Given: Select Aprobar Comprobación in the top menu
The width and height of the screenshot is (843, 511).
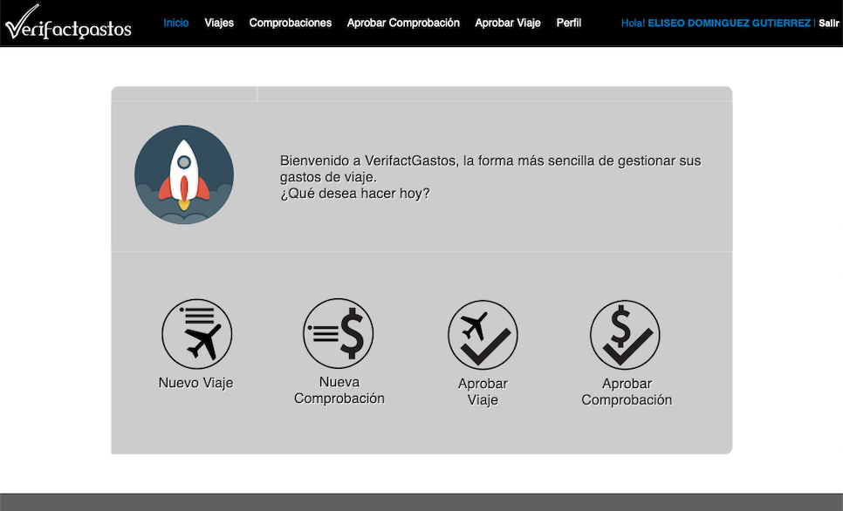Looking at the screenshot, I should coord(403,23).
